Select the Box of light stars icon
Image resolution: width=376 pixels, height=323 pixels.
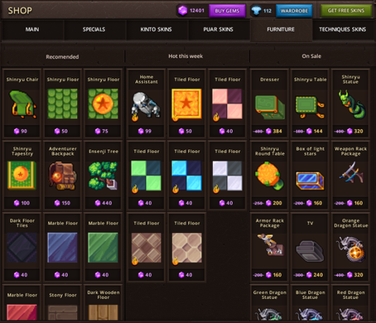click(x=310, y=181)
